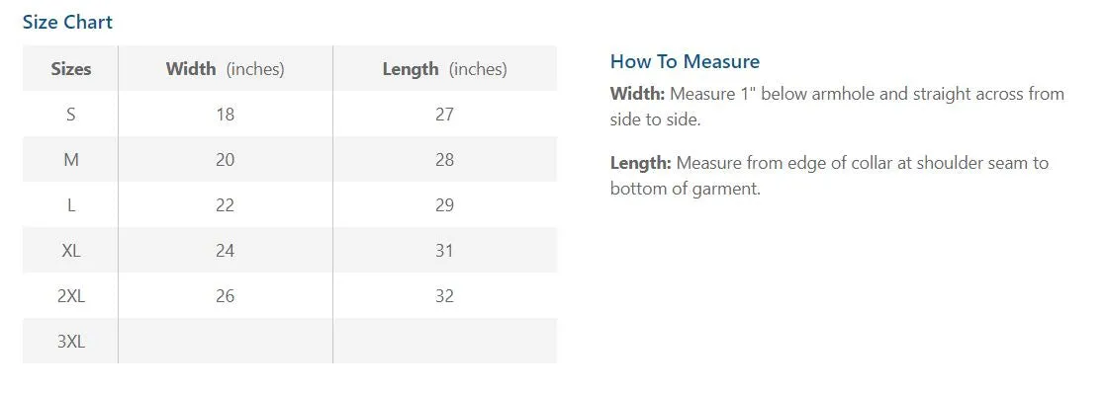Select the S size row label

point(70,115)
